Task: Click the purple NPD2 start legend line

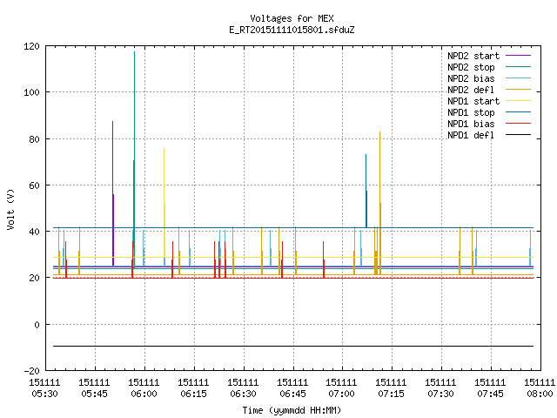Action: [x=518, y=56]
